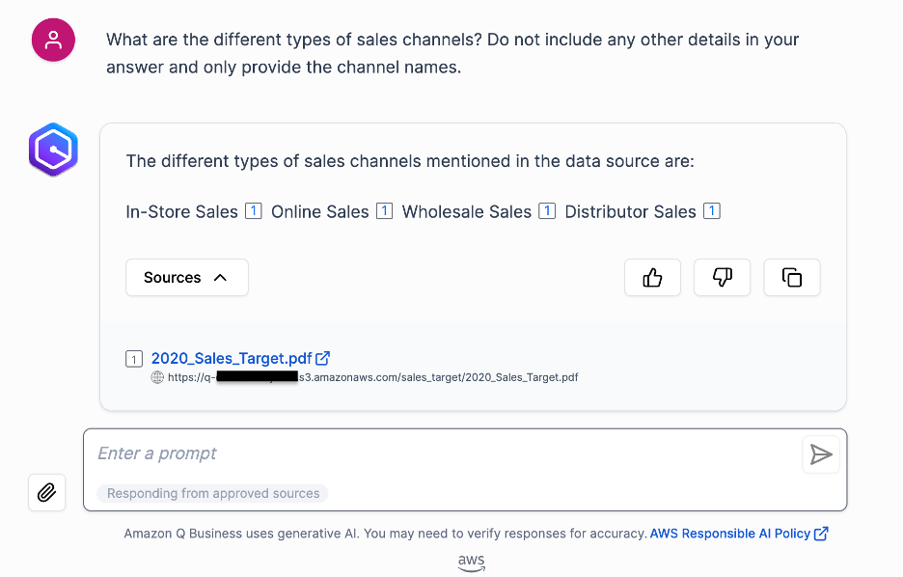Click the thumbs down feedback icon
Image resolution: width=903 pixels, height=577 pixels.
pyautogui.click(x=723, y=278)
